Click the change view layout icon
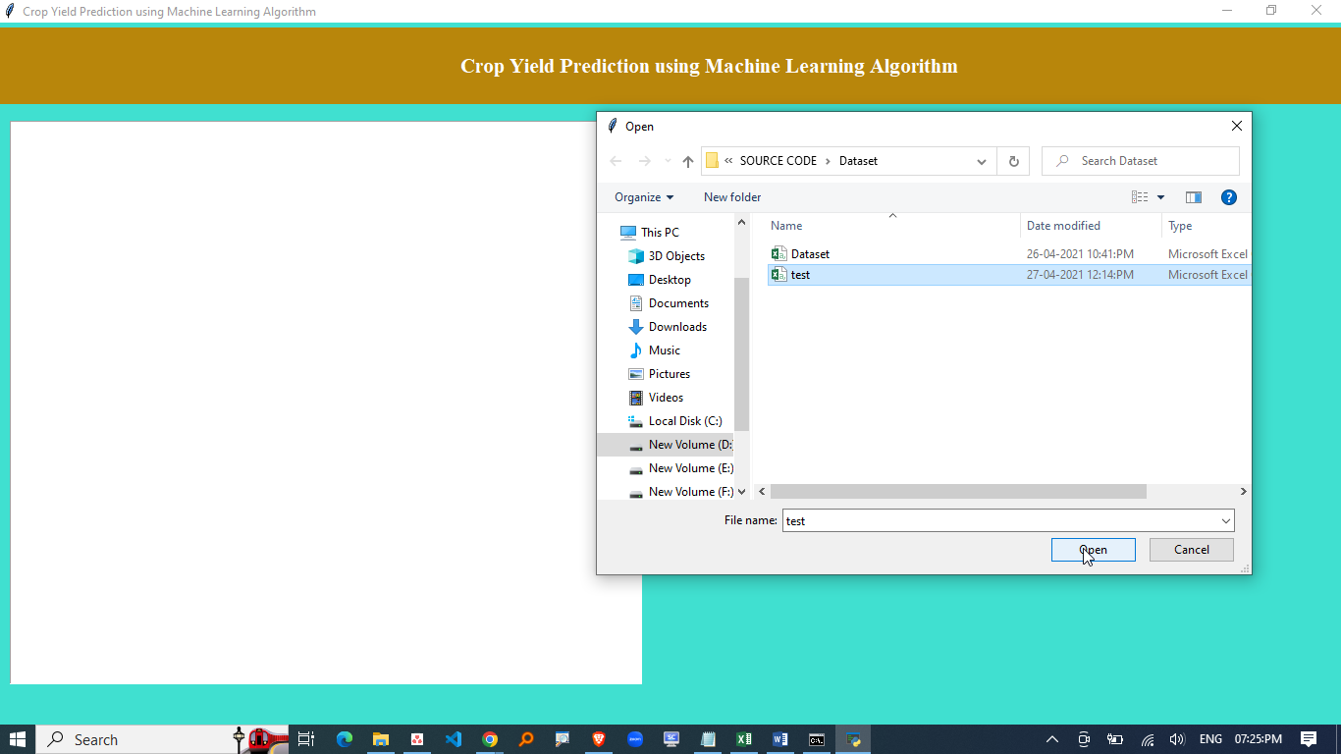 point(1140,197)
